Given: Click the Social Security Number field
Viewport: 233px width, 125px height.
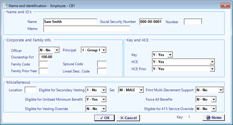Looking at the screenshot, I should pos(151,22).
